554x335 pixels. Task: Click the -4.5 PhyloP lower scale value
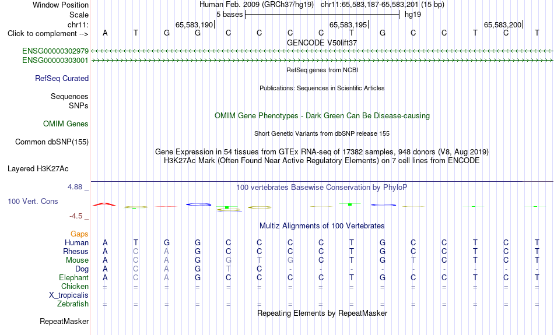pos(76,216)
